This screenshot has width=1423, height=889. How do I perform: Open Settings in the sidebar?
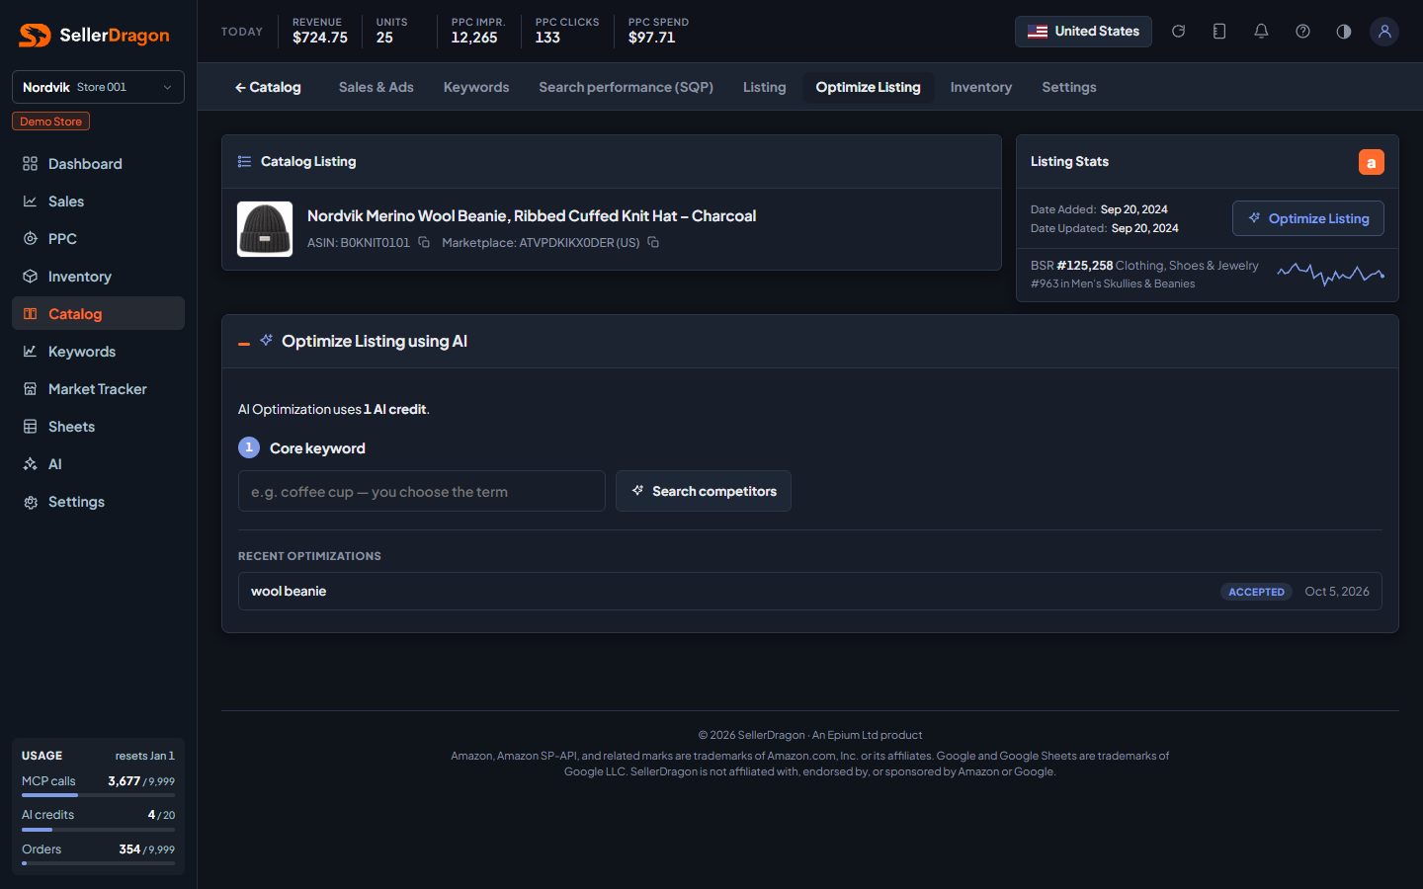98,502
